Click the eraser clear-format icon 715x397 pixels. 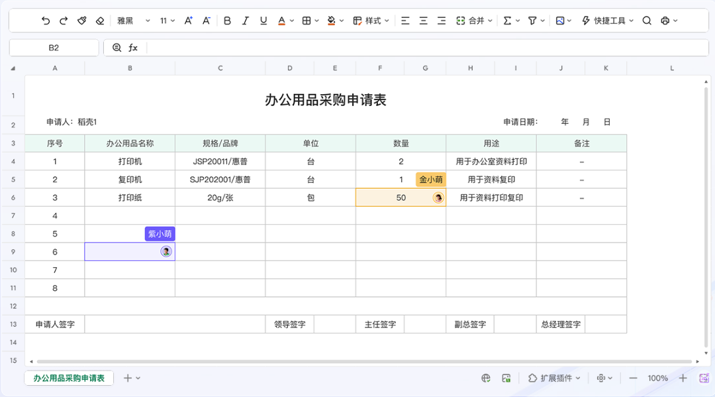click(100, 21)
